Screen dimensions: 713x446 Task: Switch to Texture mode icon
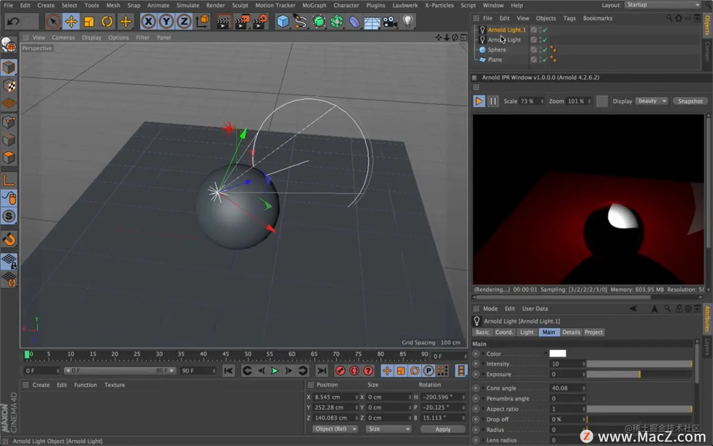point(9,86)
